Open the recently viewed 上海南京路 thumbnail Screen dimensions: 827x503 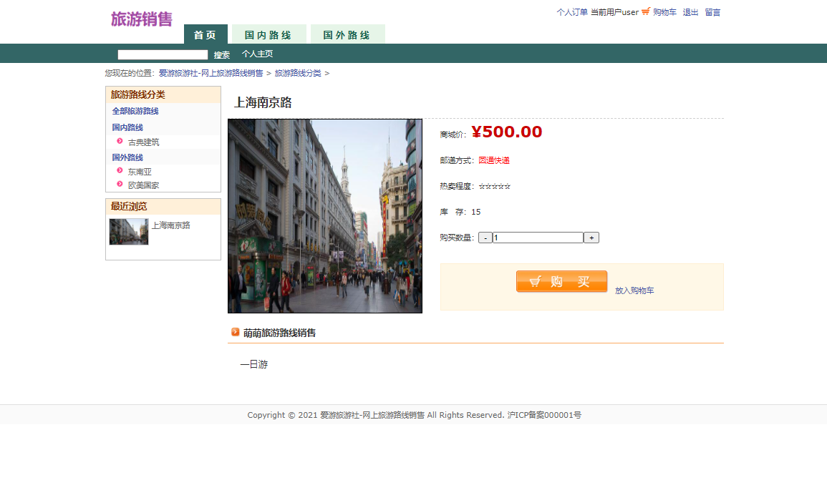coord(129,232)
